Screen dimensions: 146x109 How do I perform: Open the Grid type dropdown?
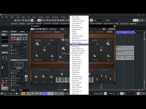coord(99,20)
